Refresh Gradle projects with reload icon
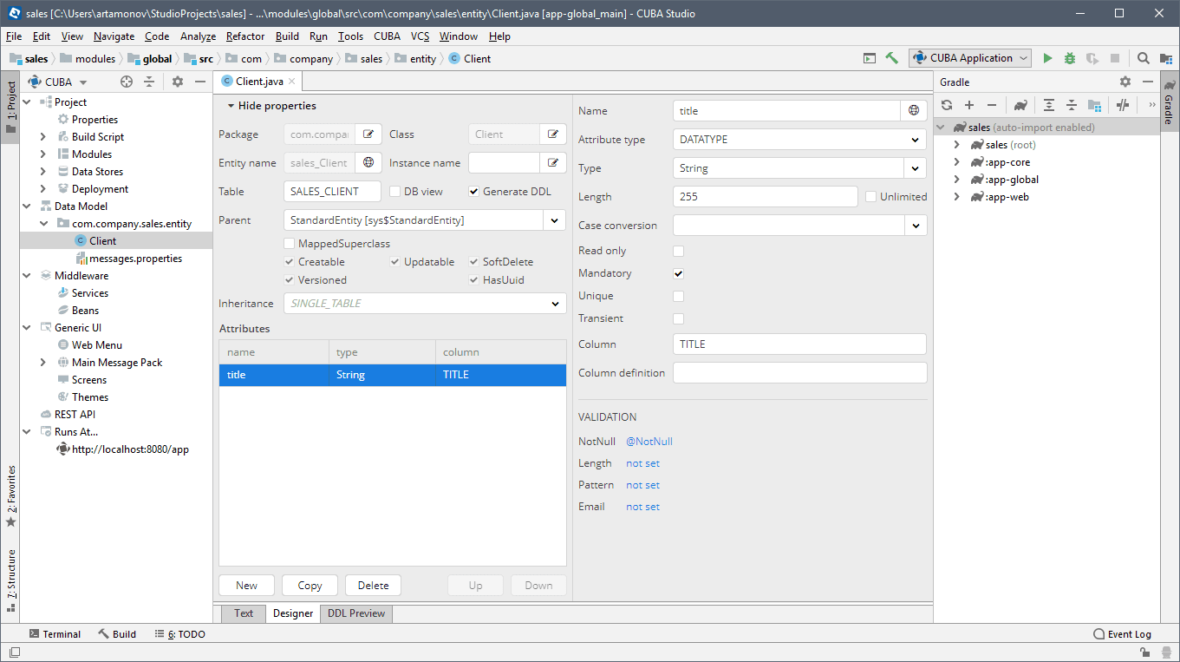The image size is (1180, 662). pos(947,105)
